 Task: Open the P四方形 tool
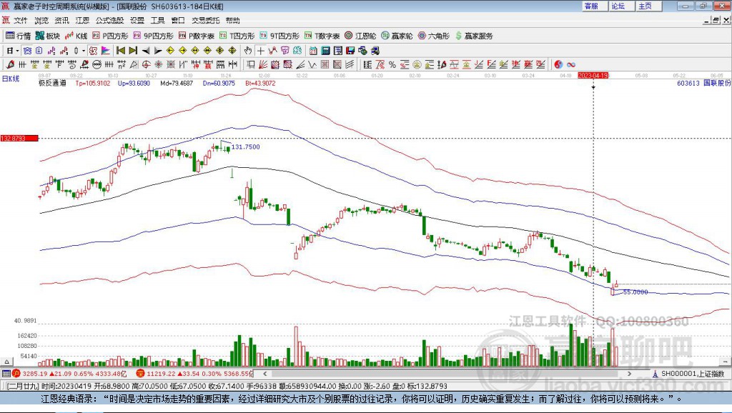click(110, 36)
